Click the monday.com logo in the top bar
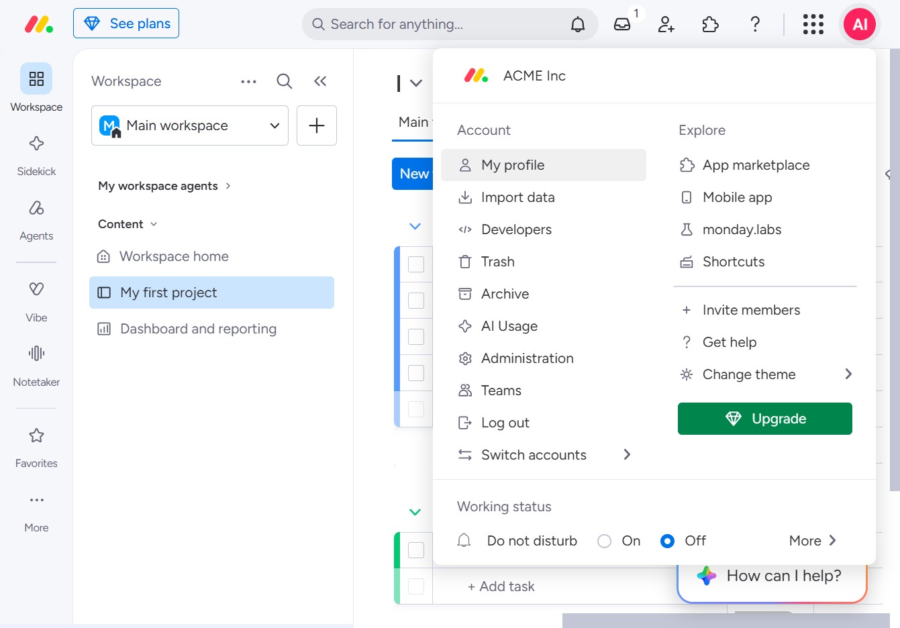Viewport: 900px width, 628px height. (x=39, y=24)
